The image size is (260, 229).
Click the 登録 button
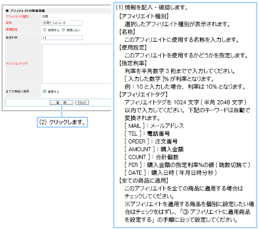[x=61, y=102]
